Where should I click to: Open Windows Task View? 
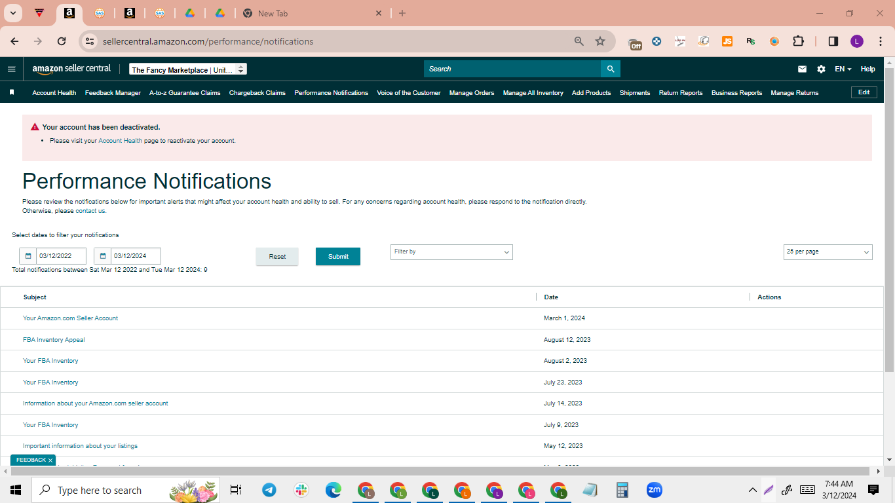pyautogui.click(x=236, y=490)
